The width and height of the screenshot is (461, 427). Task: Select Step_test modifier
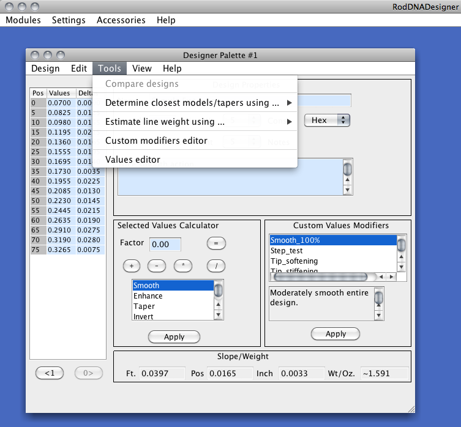[x=333, y=251]
